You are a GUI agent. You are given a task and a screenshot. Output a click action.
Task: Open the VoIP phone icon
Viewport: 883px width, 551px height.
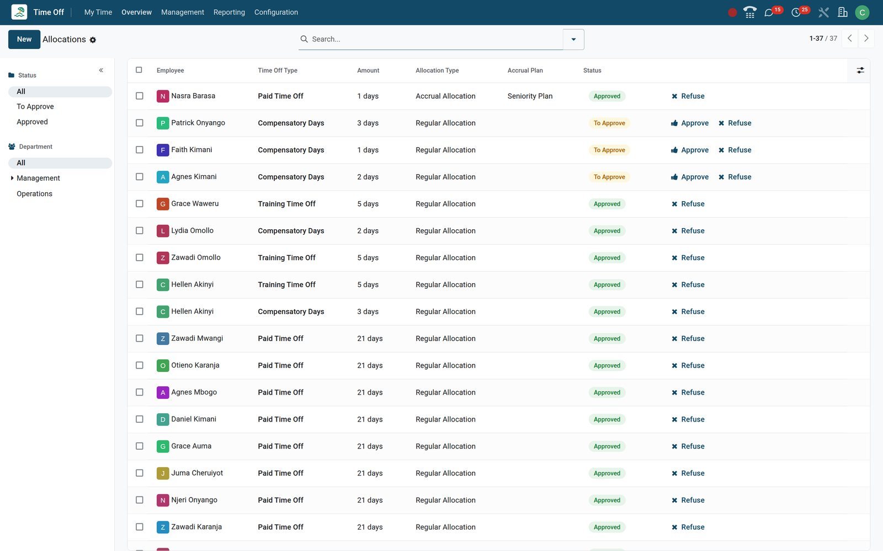[x=750, y=12]
